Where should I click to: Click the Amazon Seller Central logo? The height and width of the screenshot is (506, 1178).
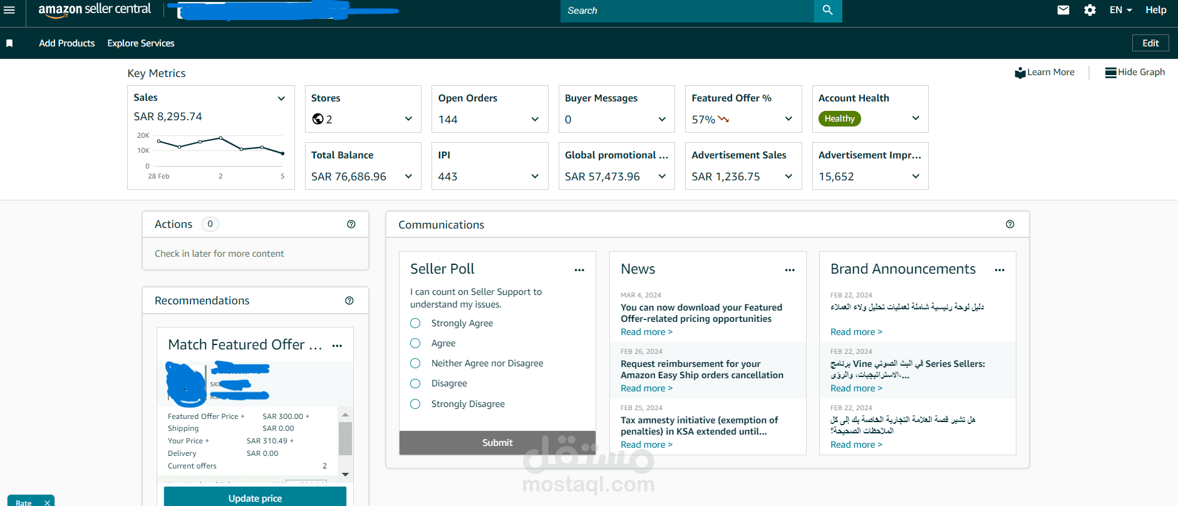point(95,10)
